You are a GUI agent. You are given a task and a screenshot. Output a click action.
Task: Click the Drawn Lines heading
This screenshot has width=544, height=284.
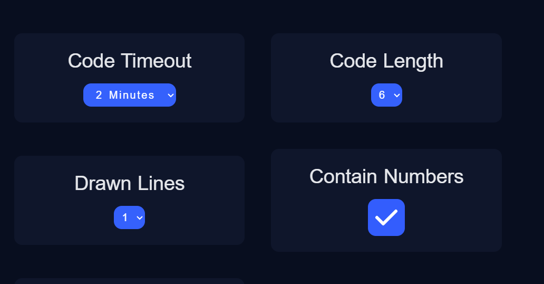130,184
